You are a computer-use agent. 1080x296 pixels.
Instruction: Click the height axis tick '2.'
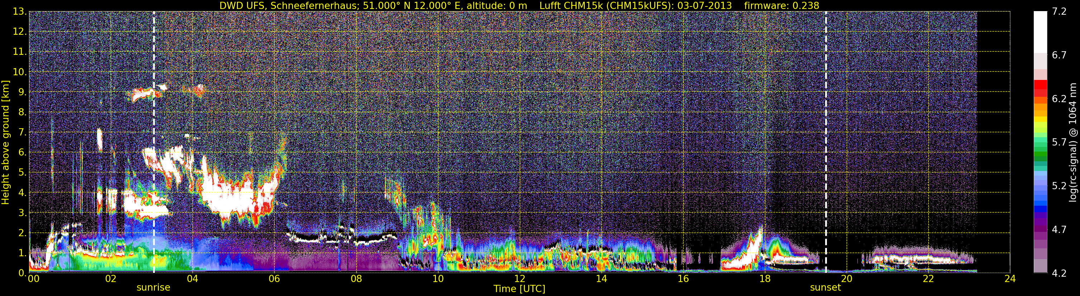(x=22, y=233)
